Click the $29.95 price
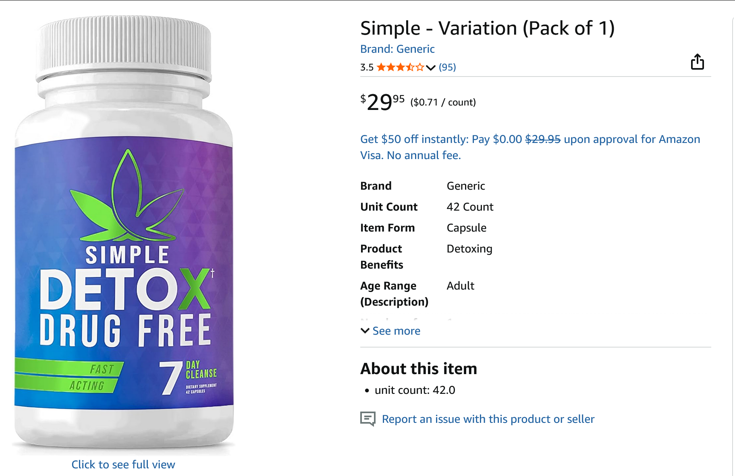The height and width of the screenshot is (476, 735). (x=382, y=101)
